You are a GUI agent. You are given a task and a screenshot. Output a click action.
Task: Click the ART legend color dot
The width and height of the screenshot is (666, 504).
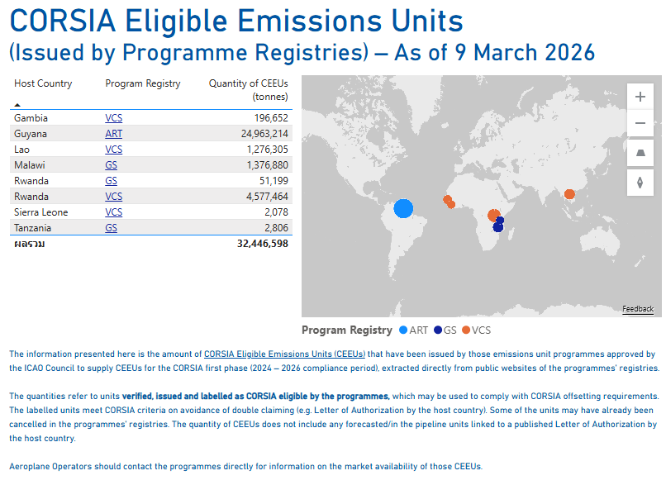[403, 330]
